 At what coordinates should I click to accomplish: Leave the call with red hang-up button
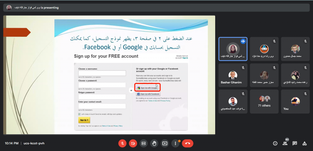[x=187, y=143]
